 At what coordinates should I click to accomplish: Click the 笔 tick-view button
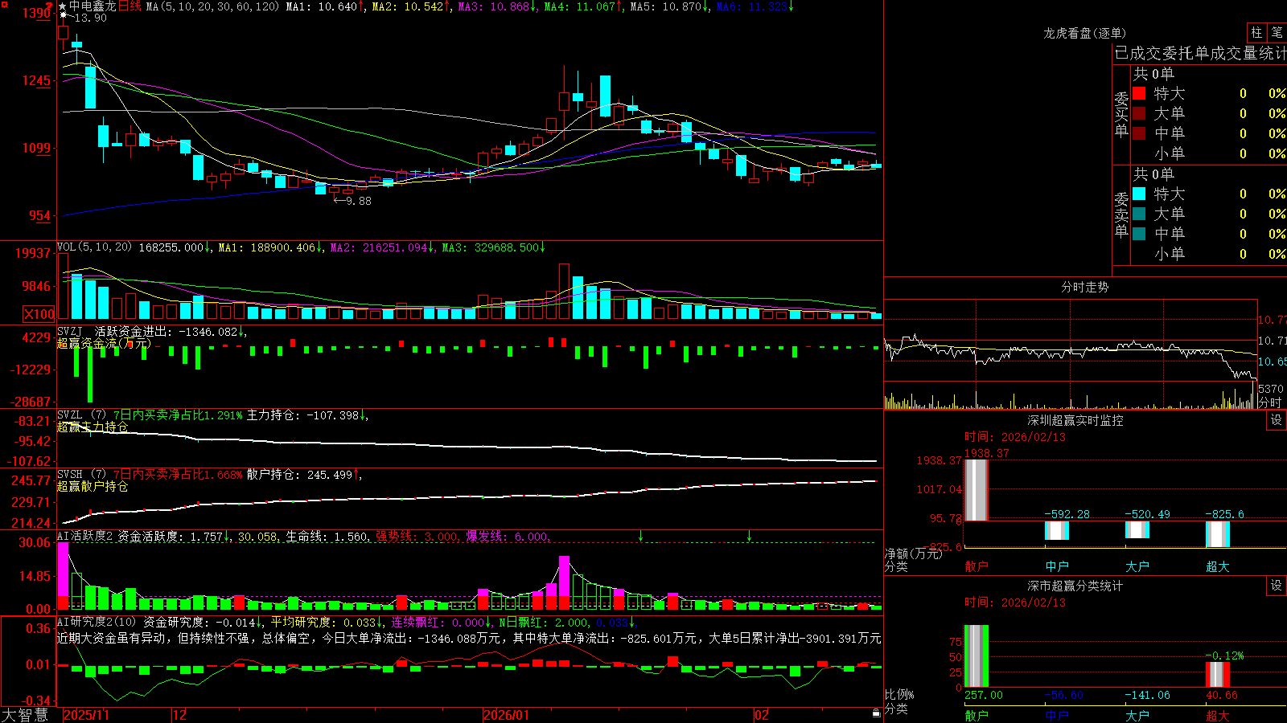coord(1277,32)
